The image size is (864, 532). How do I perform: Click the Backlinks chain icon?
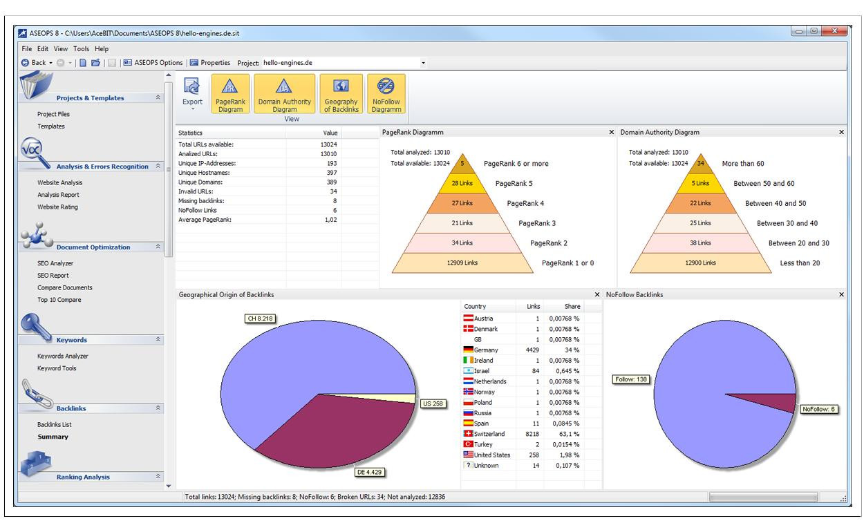point(36,395)
